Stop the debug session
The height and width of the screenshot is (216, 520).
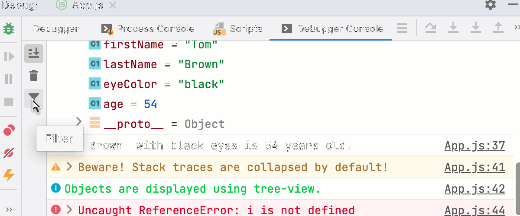(9, 102)
